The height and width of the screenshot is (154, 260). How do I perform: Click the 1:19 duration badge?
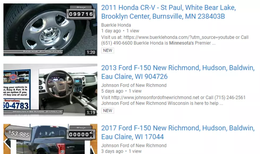[91, 113]
